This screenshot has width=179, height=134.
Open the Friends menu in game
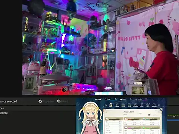click(117, 105)
